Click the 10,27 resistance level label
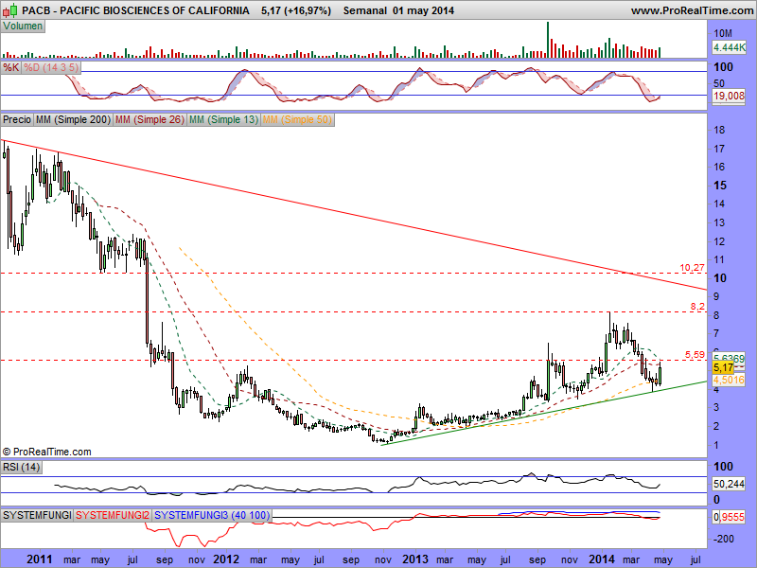Image resolution: width=757 pixels, height=568 pixels. pyautogui.click(x=692, y=267)
